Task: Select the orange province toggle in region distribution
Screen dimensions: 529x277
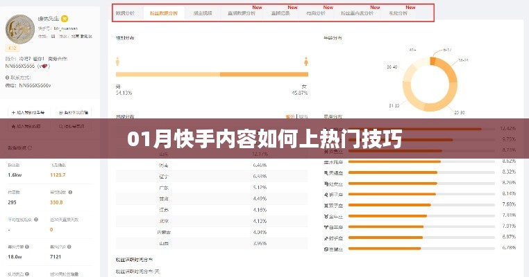Action: 289,116
